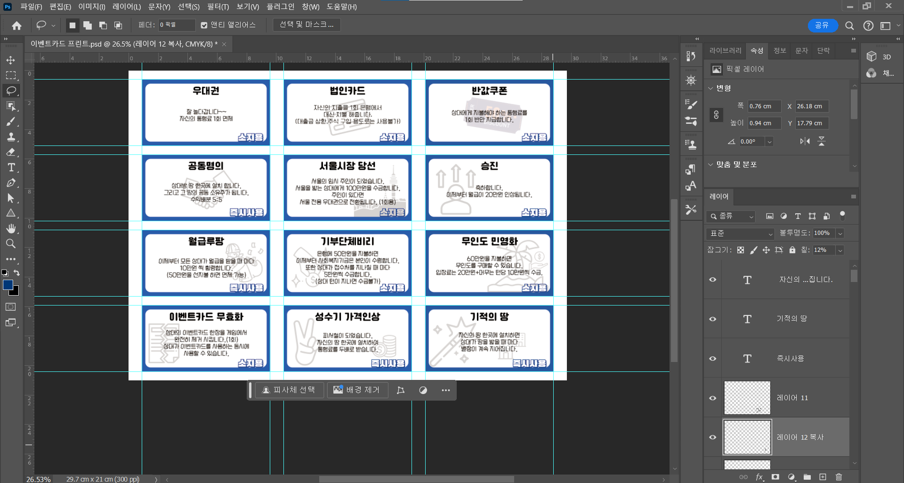Select the Brush tool

[x=11, y=121]
